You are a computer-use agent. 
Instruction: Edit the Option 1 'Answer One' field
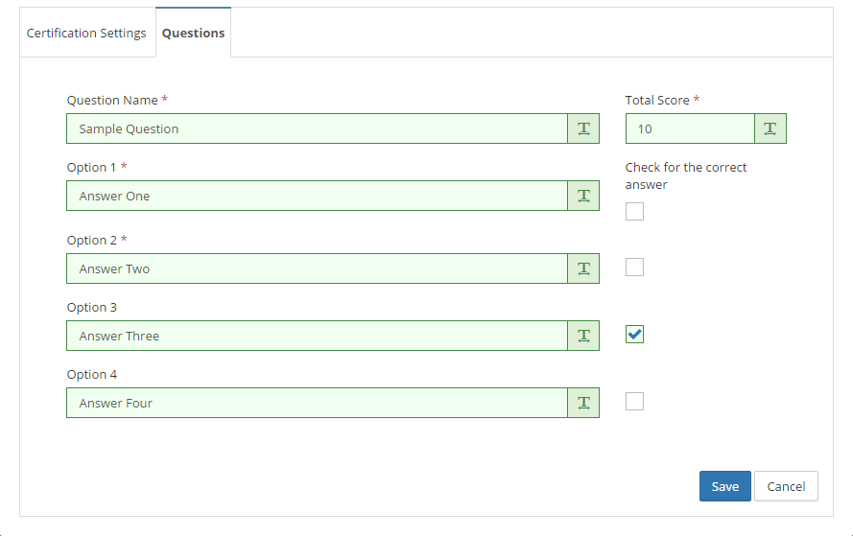tap(317, 196)
